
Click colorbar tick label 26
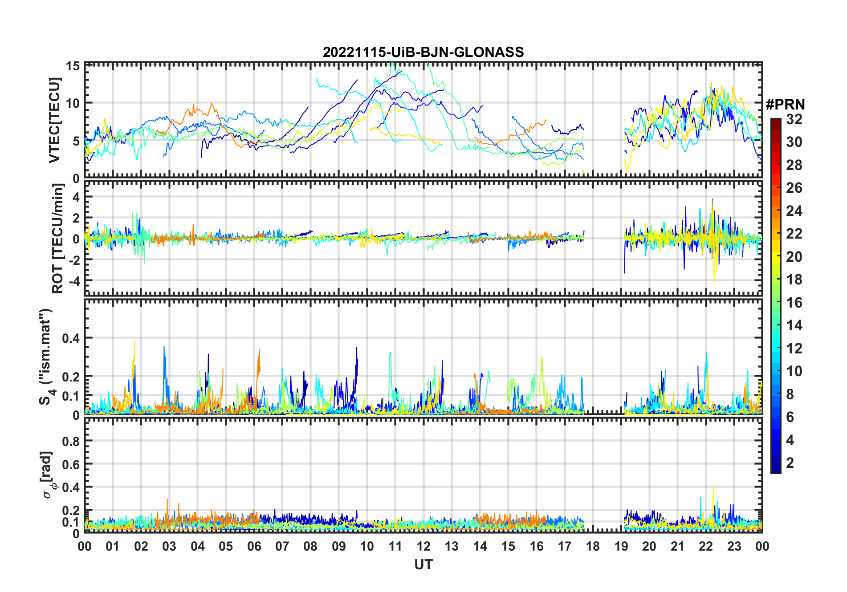click(x=794, y=188)
